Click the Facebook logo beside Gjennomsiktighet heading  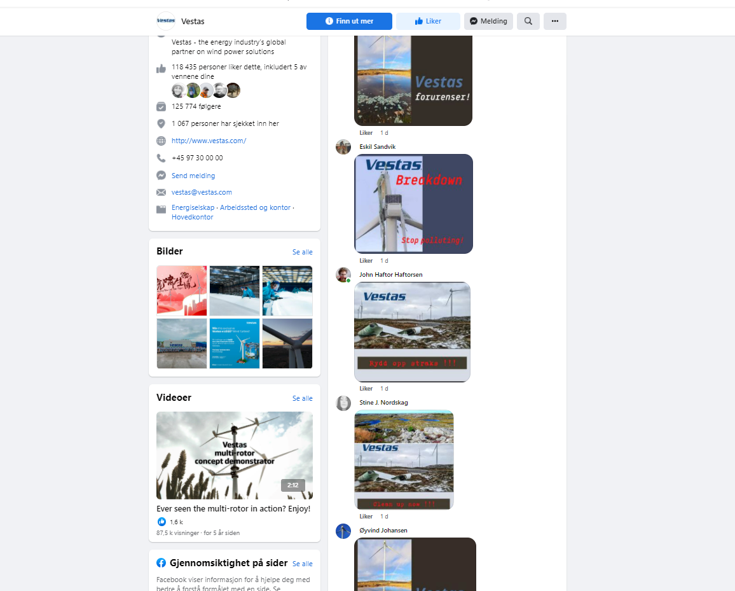point(161,563)
